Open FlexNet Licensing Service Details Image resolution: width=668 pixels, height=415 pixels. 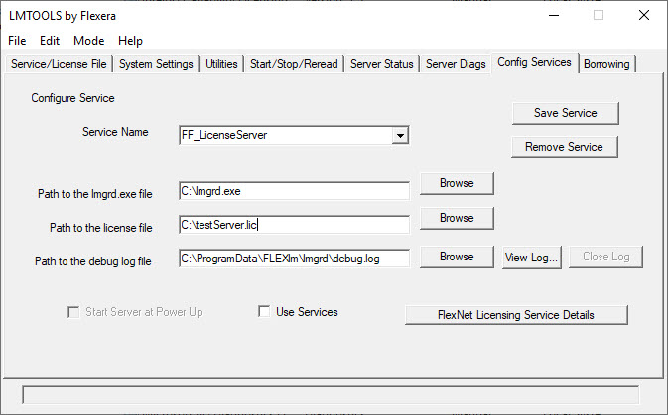point(516,315)
